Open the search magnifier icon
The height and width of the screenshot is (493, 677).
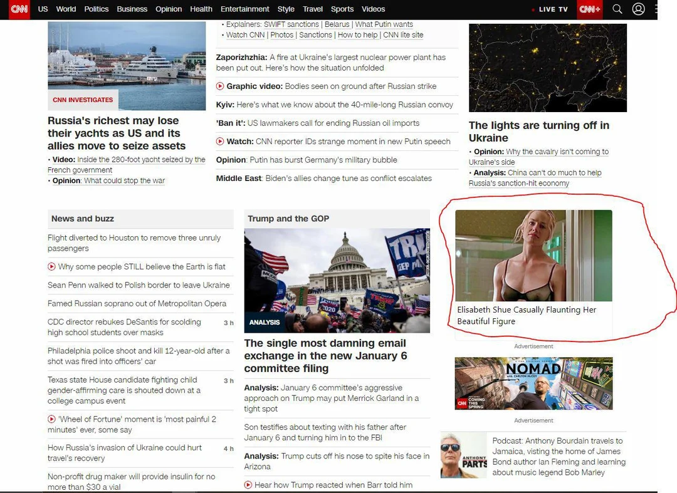pos(617,9)
